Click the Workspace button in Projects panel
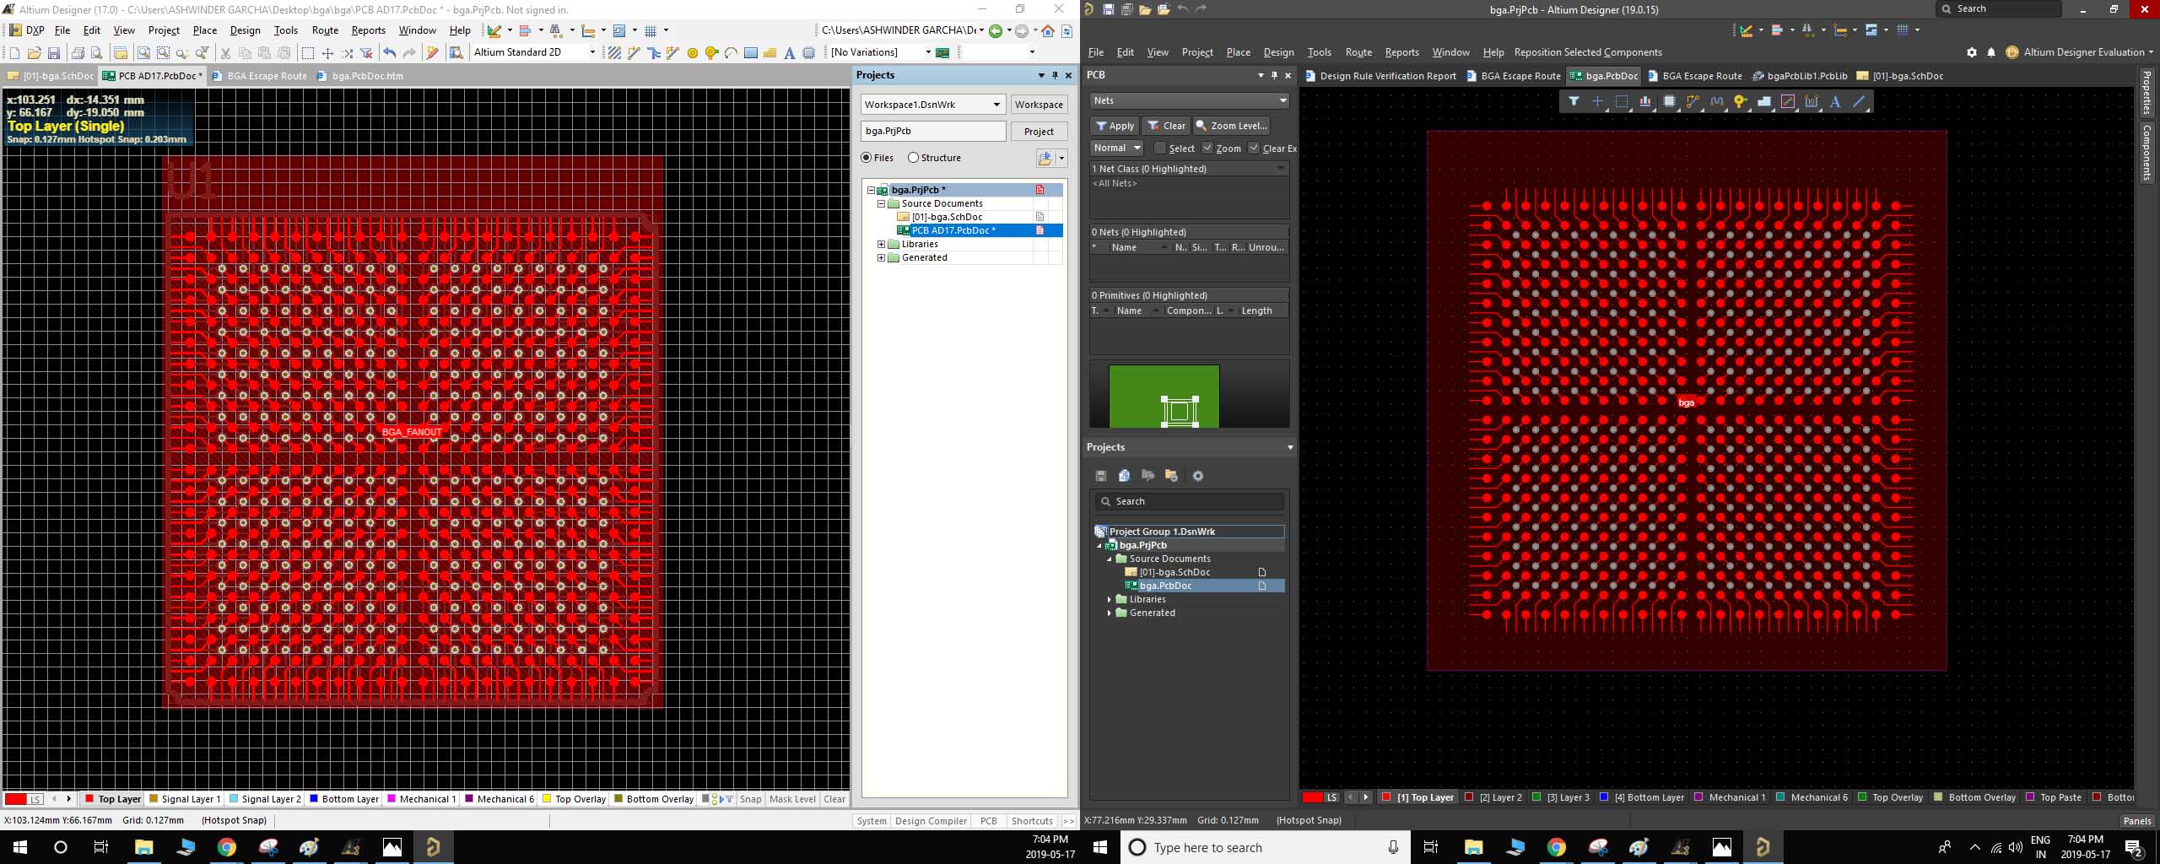2160x864 pixels. (1039, 105)
